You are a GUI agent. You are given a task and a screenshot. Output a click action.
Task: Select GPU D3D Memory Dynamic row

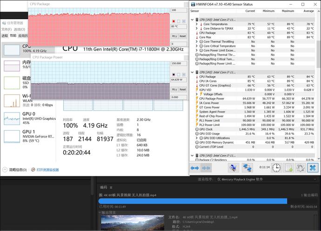pyautogui.click(x=254, y=142)
